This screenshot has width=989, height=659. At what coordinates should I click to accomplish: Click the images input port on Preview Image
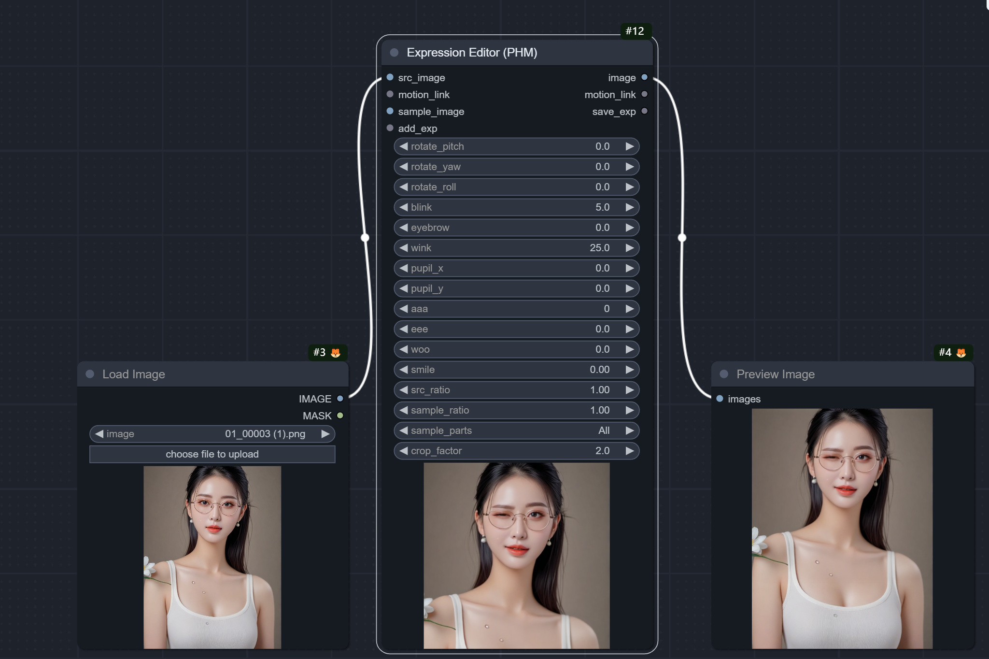click(720, 399)
